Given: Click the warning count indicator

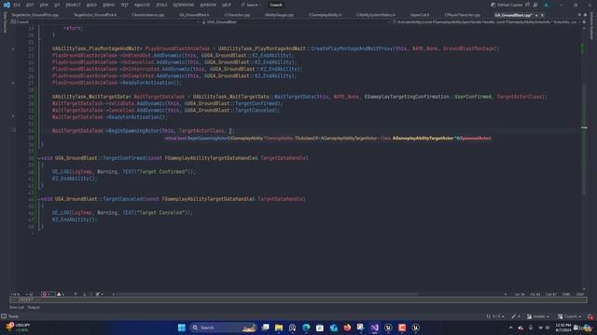Looking at the screenshot, I should click(x=61, y=294).
